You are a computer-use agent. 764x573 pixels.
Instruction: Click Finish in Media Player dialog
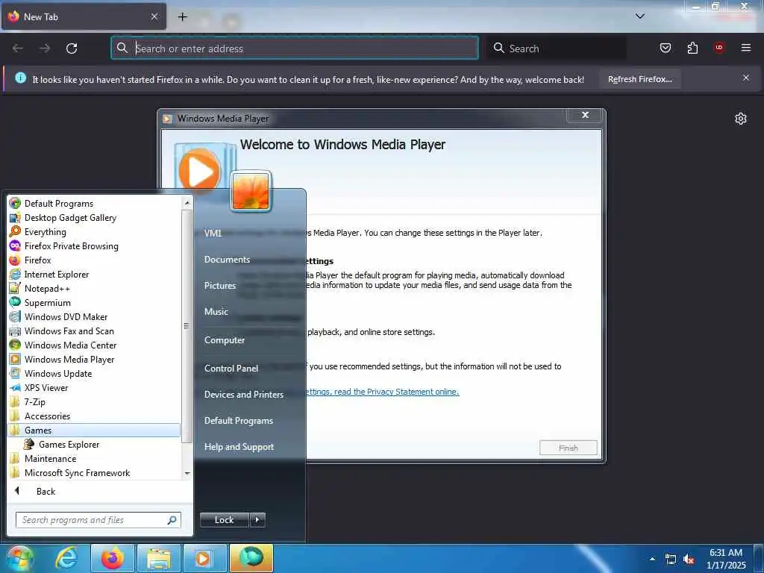tap(568, 448)
